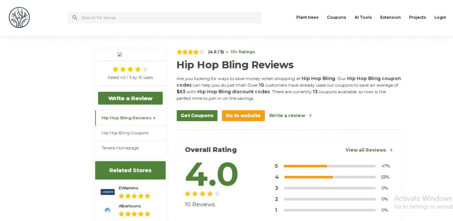Click the 10+ Ratings text

243,52
